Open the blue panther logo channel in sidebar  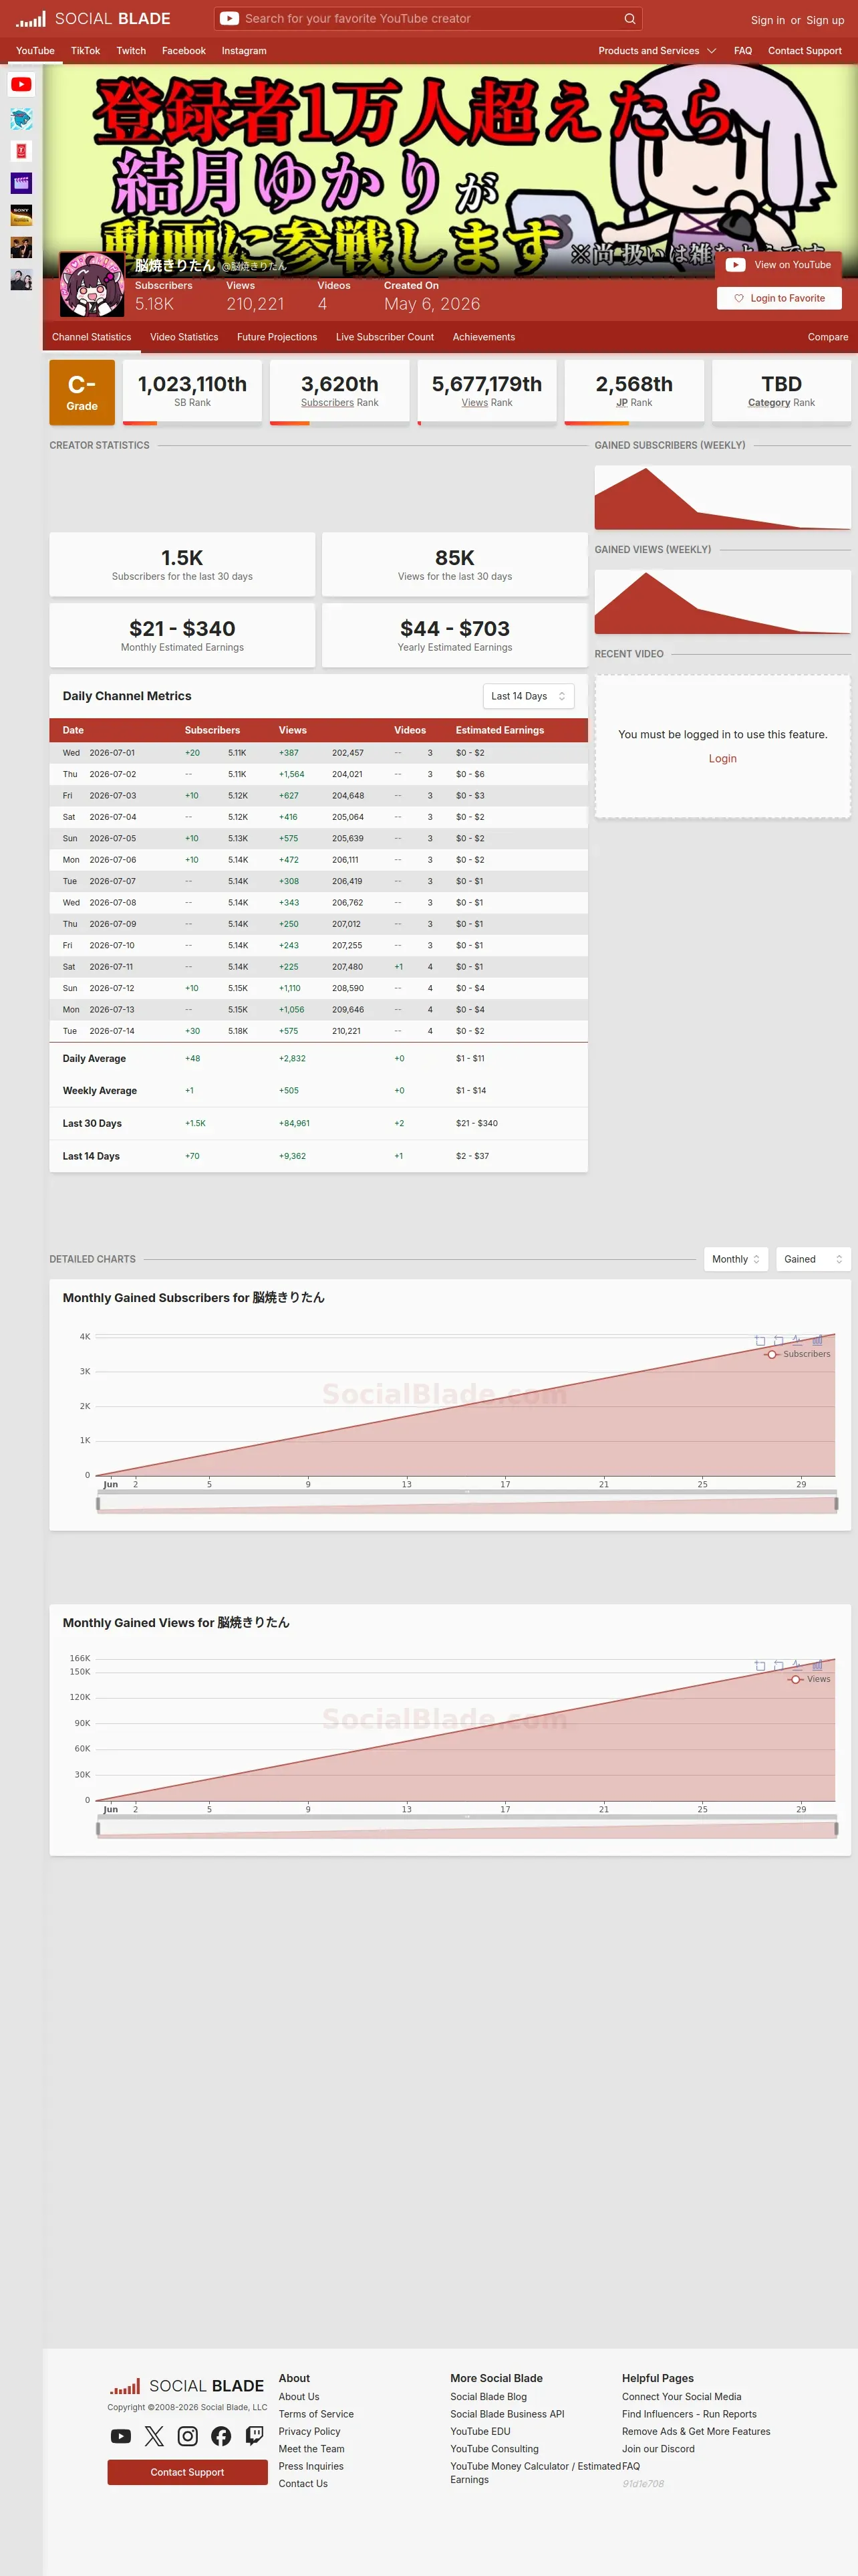(x=21, y=119)
